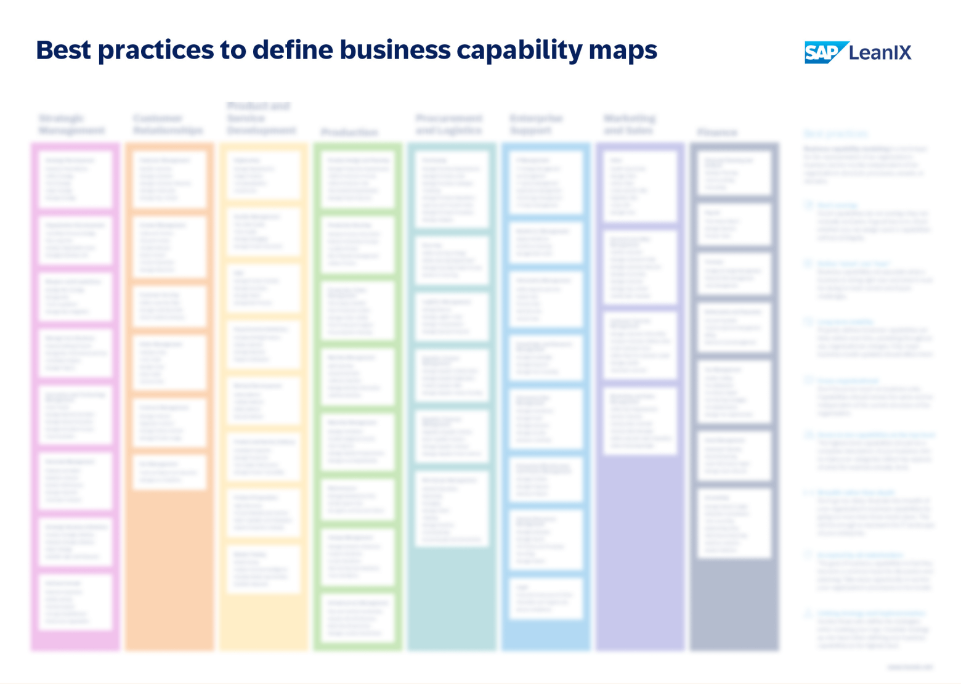Click the "Customer Relationships" column heading
The width and height of the screenshot is (961, 684).
pos(168,124)
